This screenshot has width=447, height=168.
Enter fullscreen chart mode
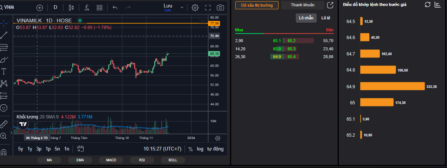[208, 7]
